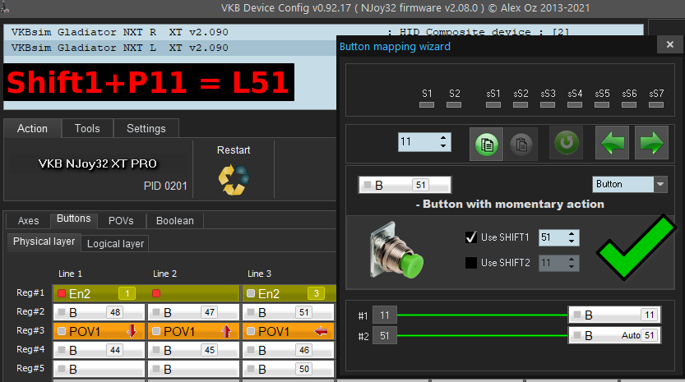Open the Button type dropdown

[x=660, y=184]
